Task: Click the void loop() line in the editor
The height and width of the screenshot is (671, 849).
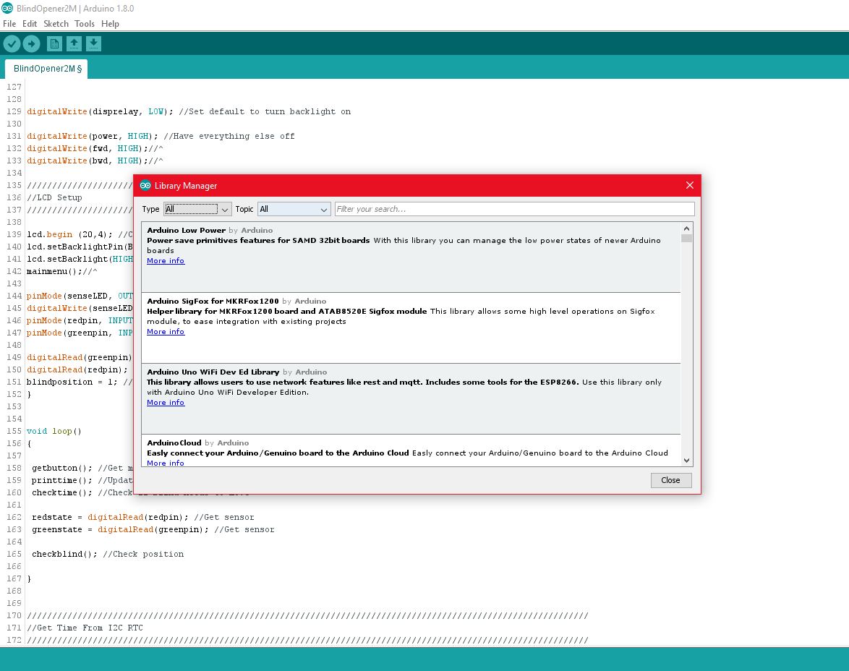Action: [x=54, y=432]
